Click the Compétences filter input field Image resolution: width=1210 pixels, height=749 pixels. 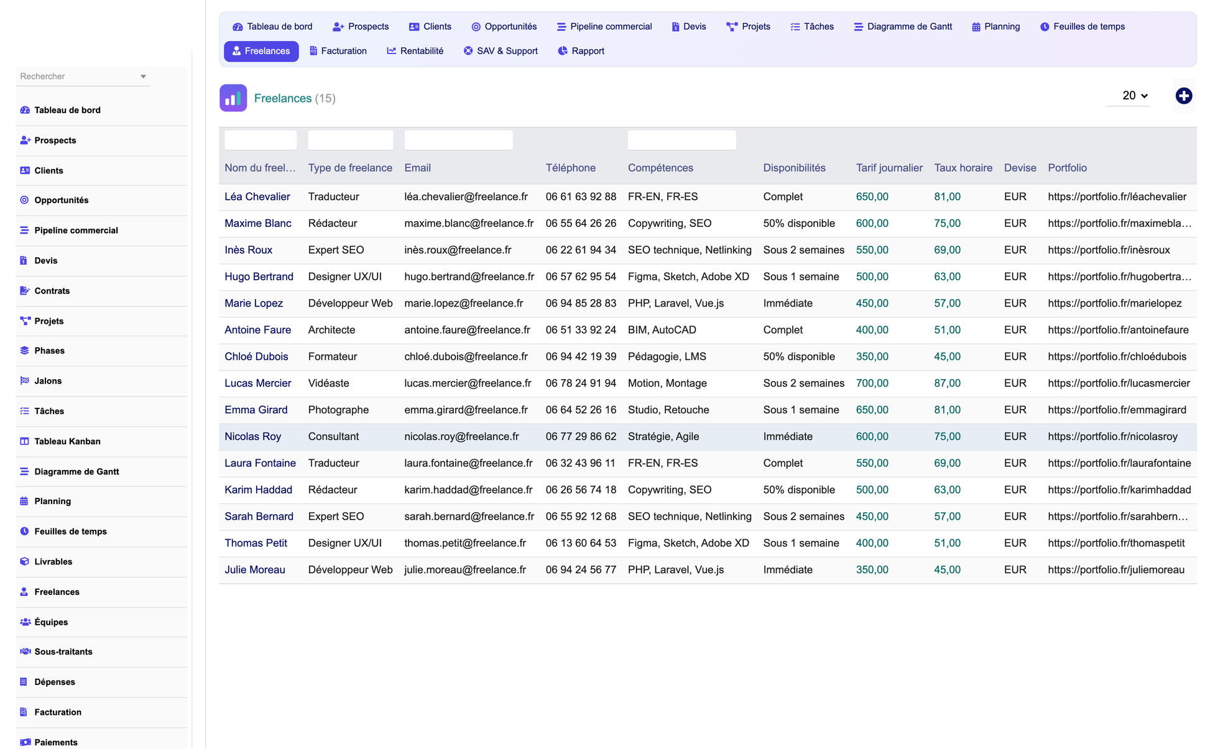click(682, 140)
